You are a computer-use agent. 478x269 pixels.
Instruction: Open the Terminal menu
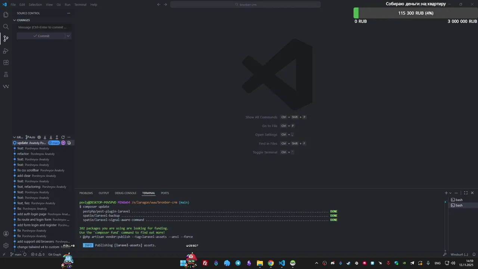80,4
